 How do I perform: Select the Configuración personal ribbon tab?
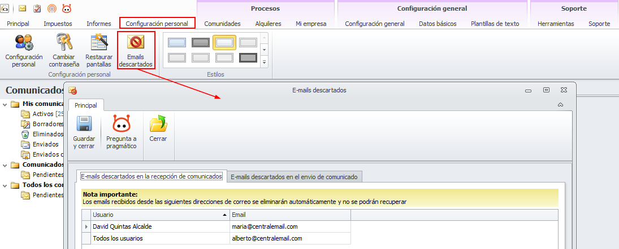[157, 24]
